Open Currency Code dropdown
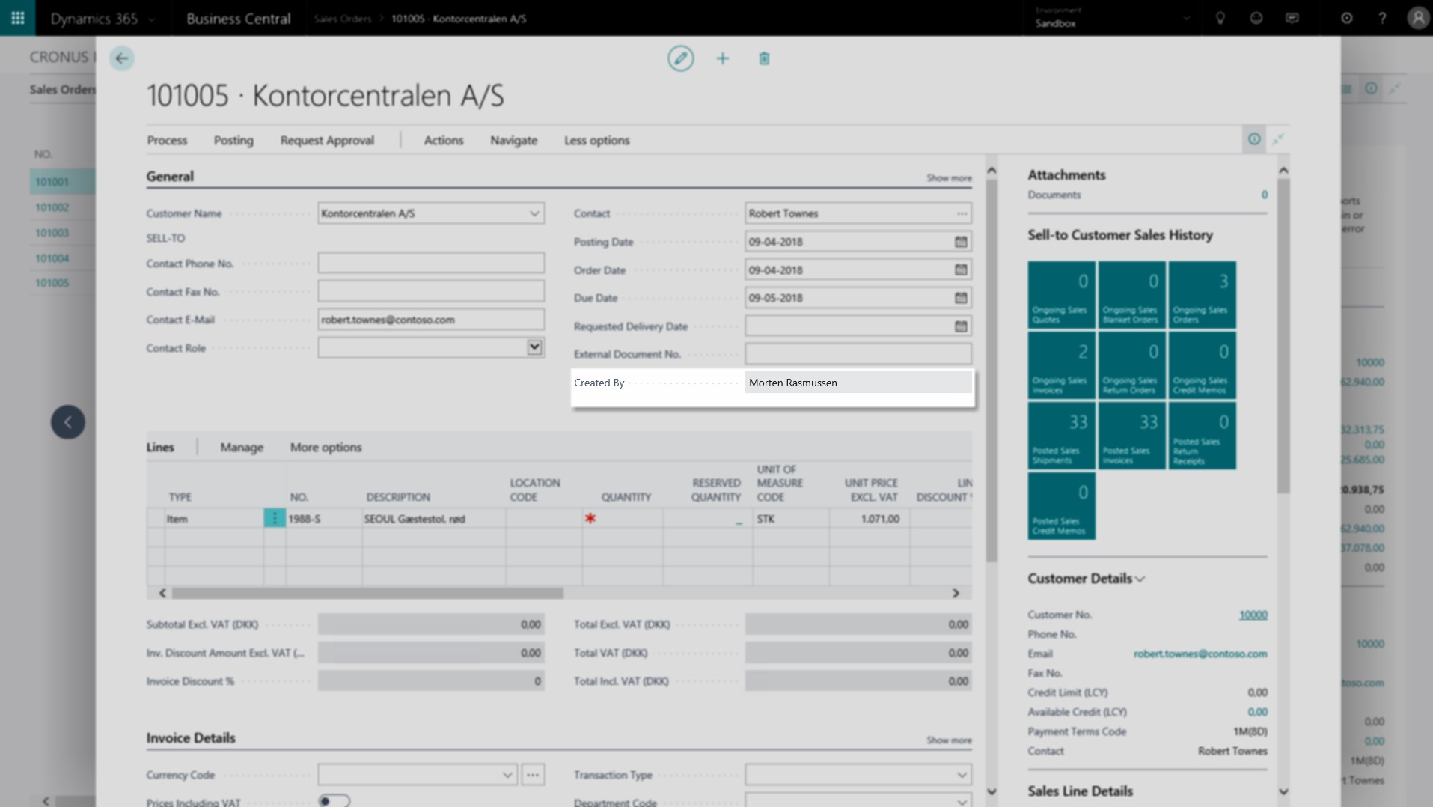This screenshot has height=807, width=1433. tap(507, 775)
